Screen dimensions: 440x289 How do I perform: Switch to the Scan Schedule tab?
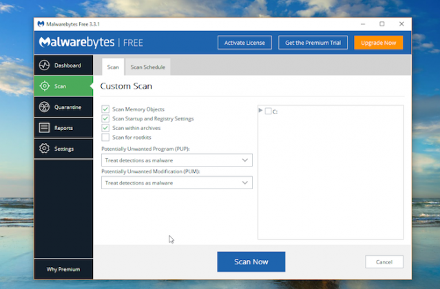(148, 67)
